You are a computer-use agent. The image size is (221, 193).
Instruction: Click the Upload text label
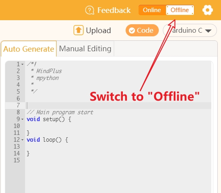[98, 30]
